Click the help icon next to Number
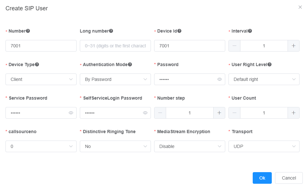Image resolution: width=307 pixels, height=186 pixels. click(x=28, y=31)
